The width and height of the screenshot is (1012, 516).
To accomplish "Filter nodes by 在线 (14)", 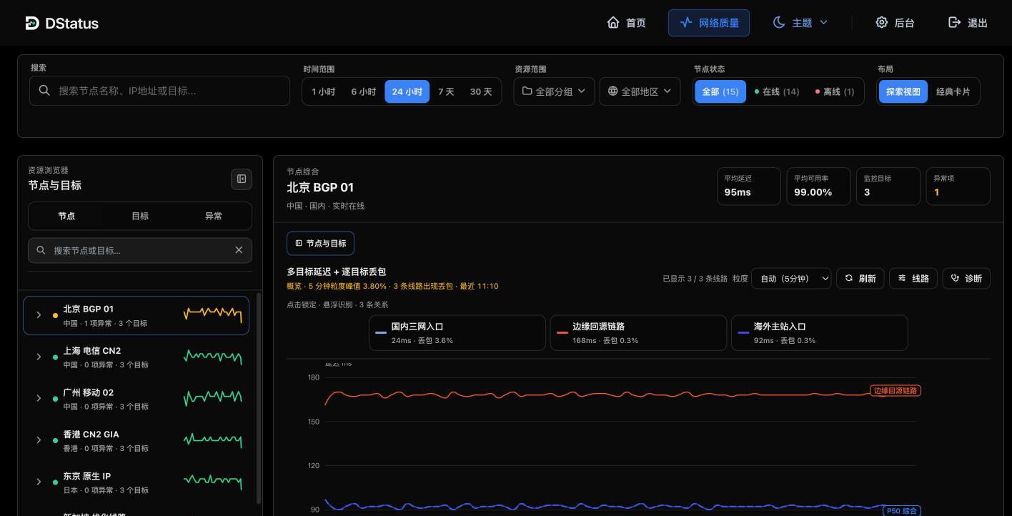I will 777,91.
